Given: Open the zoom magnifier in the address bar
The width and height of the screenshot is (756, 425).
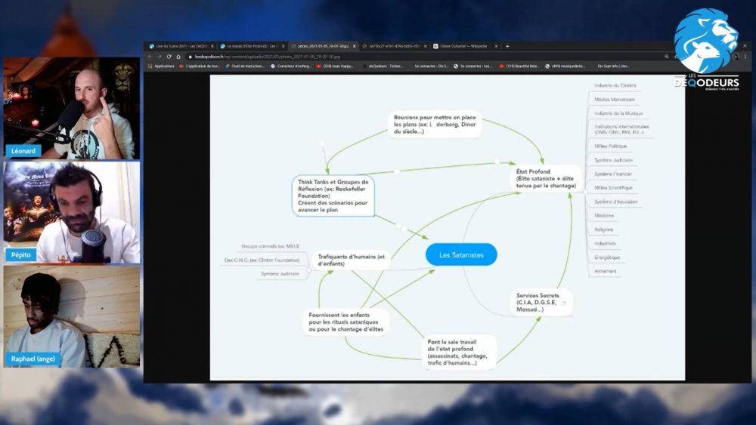Looking at the screenshot, I should [667, 57].
